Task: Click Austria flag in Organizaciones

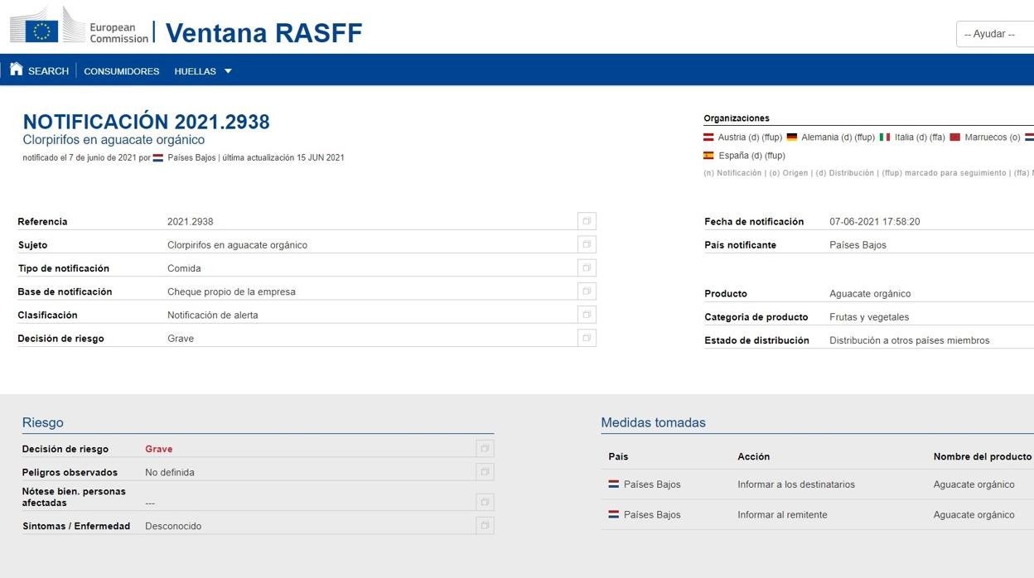Action: tap(708, 137)
